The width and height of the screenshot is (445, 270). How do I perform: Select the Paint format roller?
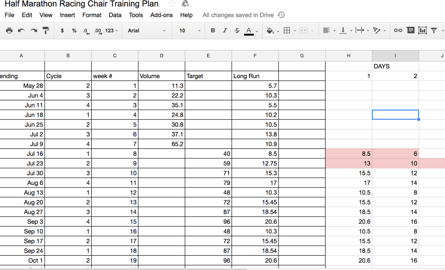(46, 30)
